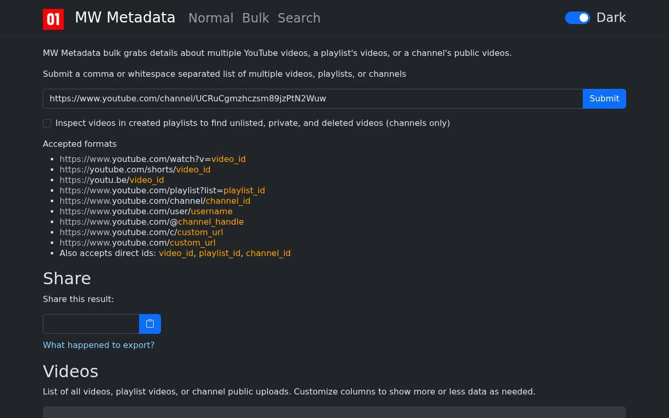
Task: Open the Bulk tab
Action: coord(256,18)
